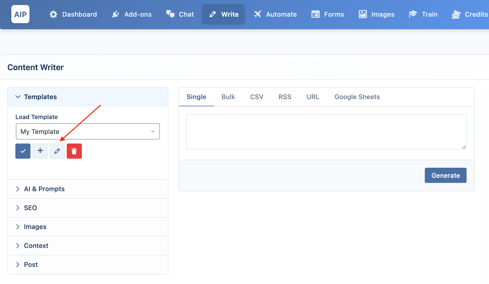Open the Automate menu item

[x=275, y=14]
